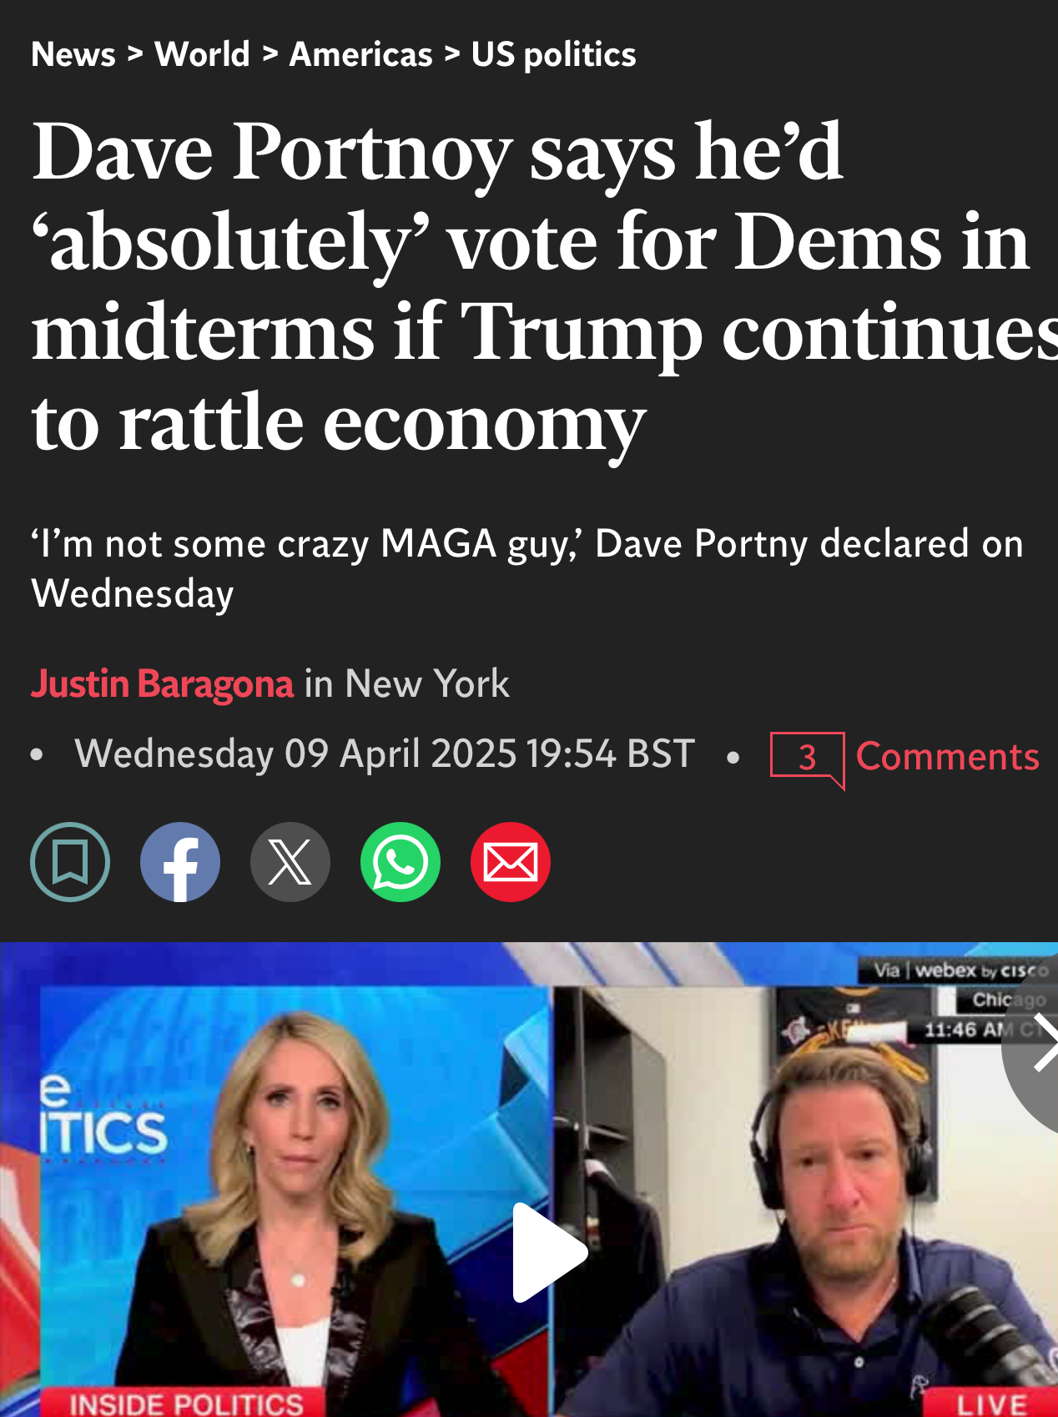The image size is (1058, 1417).
Task: Share the article via WhatsApp
Action: [401, 862]
